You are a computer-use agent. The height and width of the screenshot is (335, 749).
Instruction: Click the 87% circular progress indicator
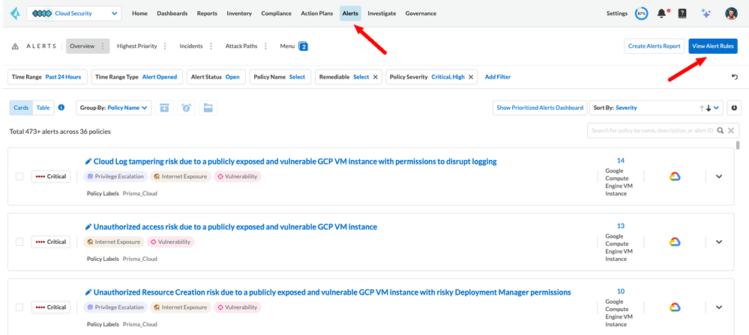coord(641,13)
